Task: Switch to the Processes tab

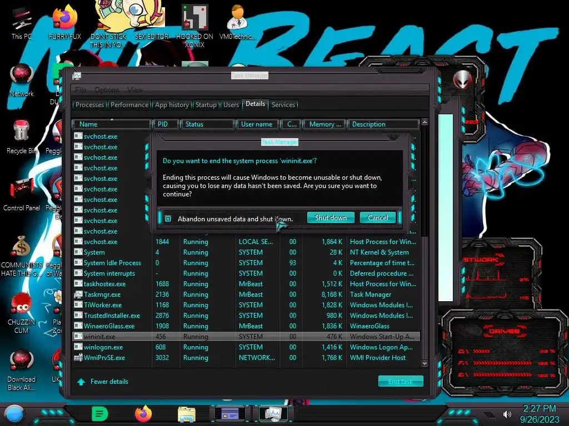Action: click(x=89, y=105)
